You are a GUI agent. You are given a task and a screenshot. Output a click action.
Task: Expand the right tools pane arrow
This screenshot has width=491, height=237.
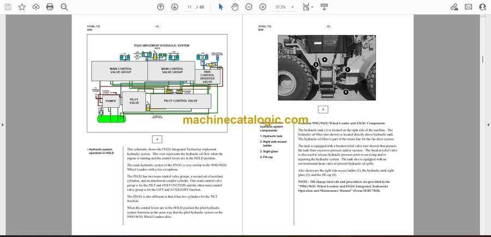488,125
